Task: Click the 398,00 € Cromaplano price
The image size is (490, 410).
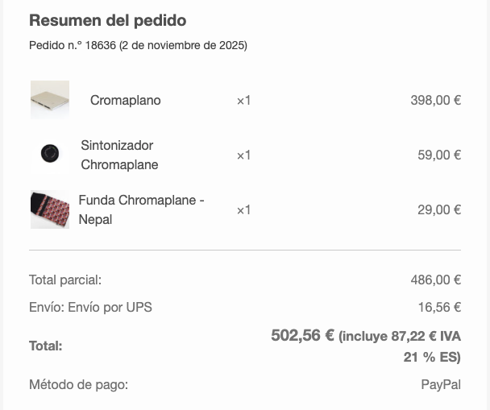Action: pos(435,101)
